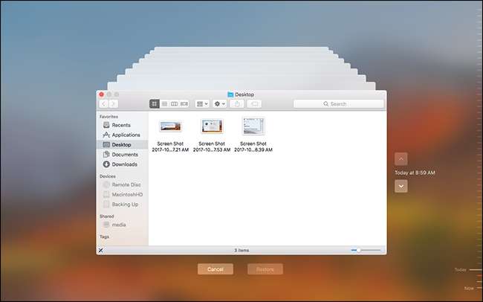Switch to list view in toolbar
This screenshot has width=483, height=302.
164,104
